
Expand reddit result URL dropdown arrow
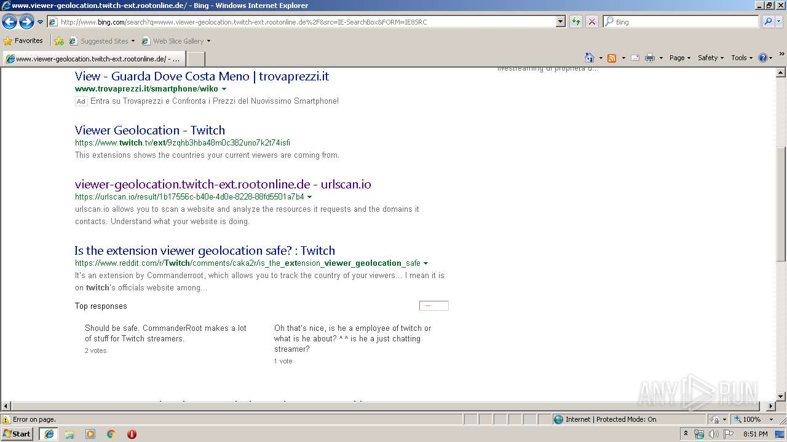(x=425, y=263)
